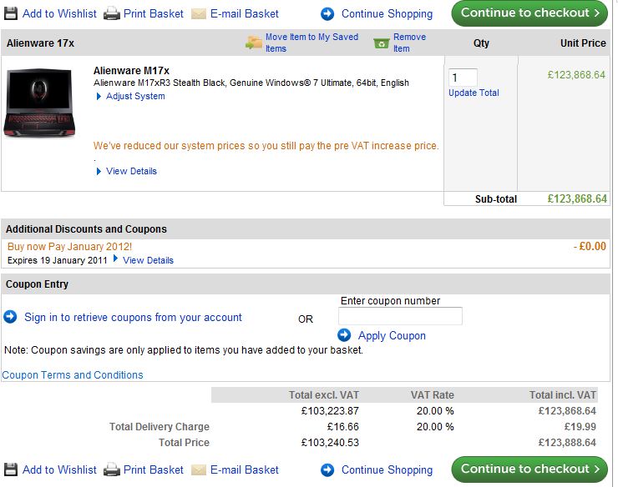
Task: Click the Remove Item link
Action: 409,43
